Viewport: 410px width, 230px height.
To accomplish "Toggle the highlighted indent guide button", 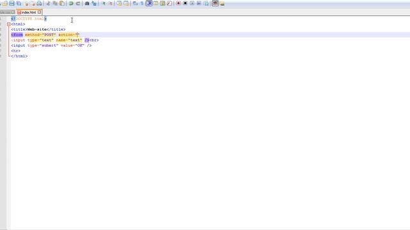I will click(149, 3).
